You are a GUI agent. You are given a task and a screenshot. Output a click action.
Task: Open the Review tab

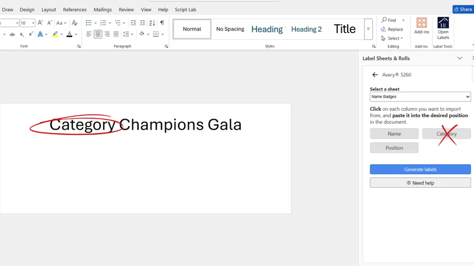click(126, 10)
